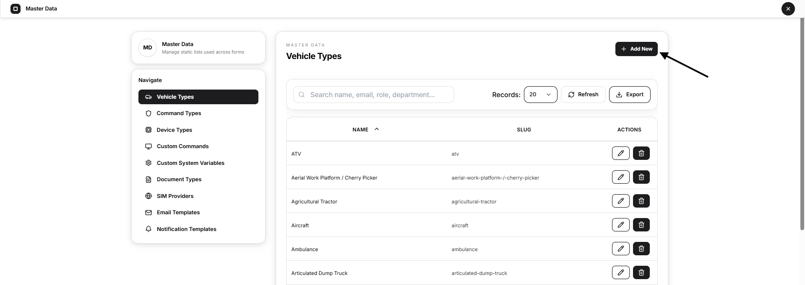Edit the Aircraft row
805x285 pixels.
point(621,225)
